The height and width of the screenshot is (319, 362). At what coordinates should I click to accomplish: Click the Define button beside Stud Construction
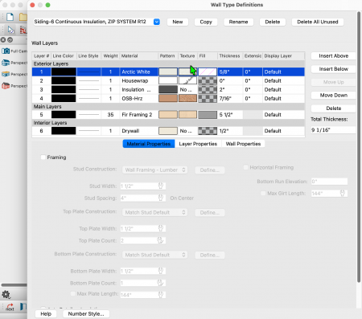(x=210, y=170)
